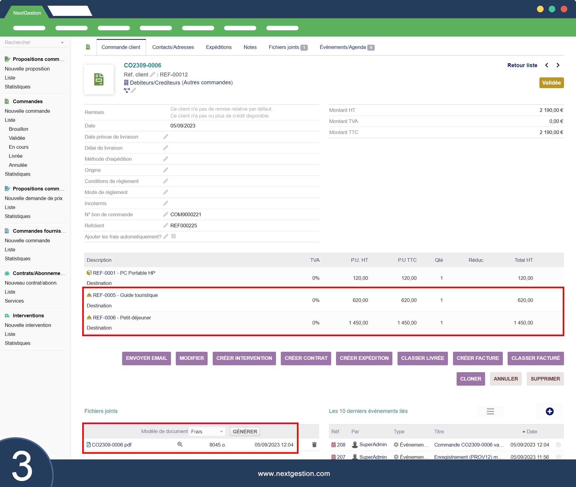
Task: Toggle Ajouter les frais automatiquement checkbox
Action: tap(173, 236)
